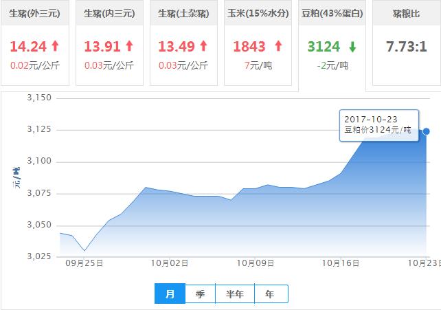Switch chart range to 季

click(201, 294)
